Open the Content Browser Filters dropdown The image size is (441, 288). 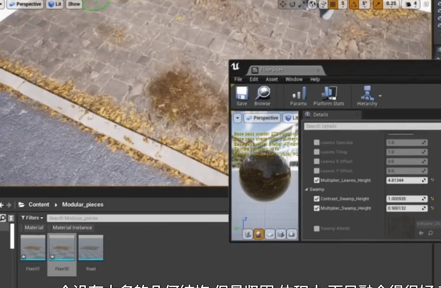click(32, 218)
